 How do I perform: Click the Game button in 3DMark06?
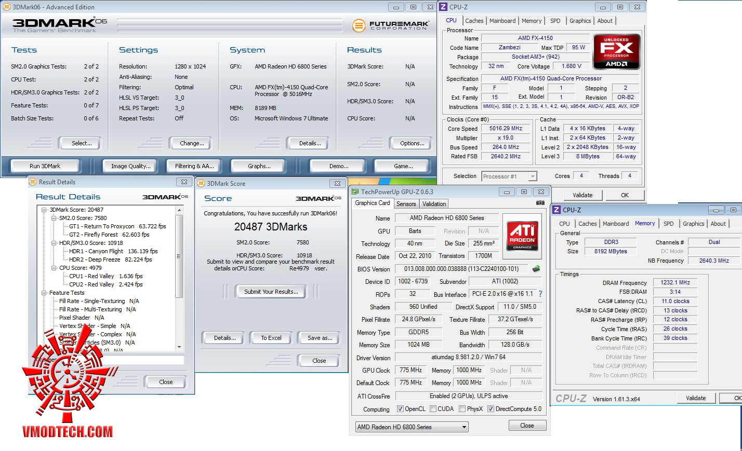pos(403,166)
